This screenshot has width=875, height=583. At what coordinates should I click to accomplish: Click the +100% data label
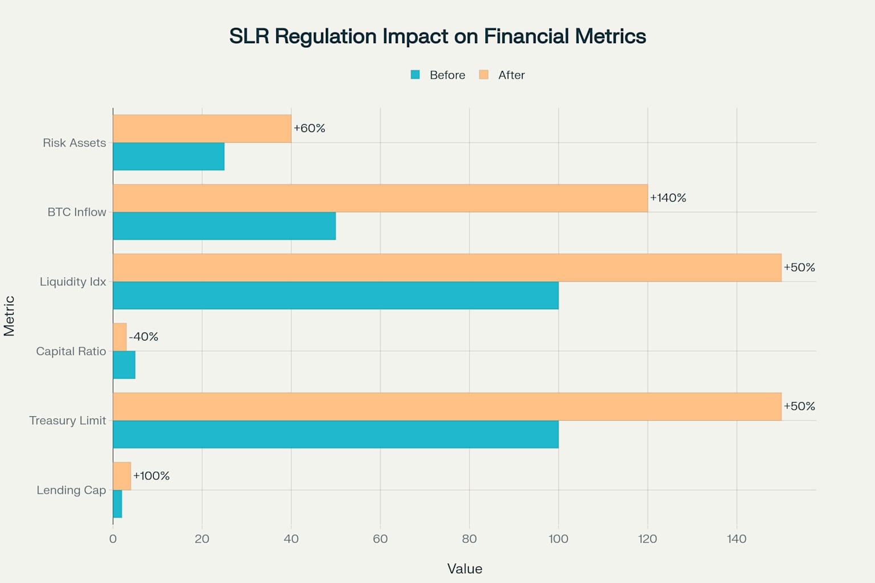coord(151,476)
